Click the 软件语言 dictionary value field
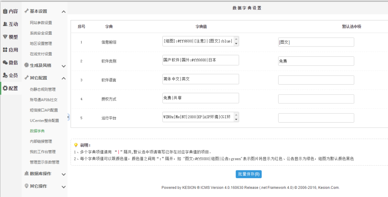Image resolution: width=388 pixels, height=197 pixels. 200,79
